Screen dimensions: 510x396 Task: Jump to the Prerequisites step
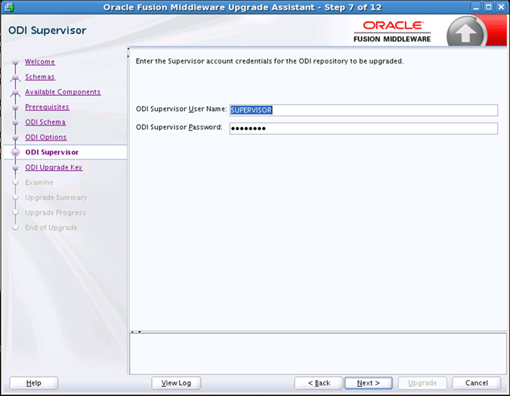coord(47,107)
